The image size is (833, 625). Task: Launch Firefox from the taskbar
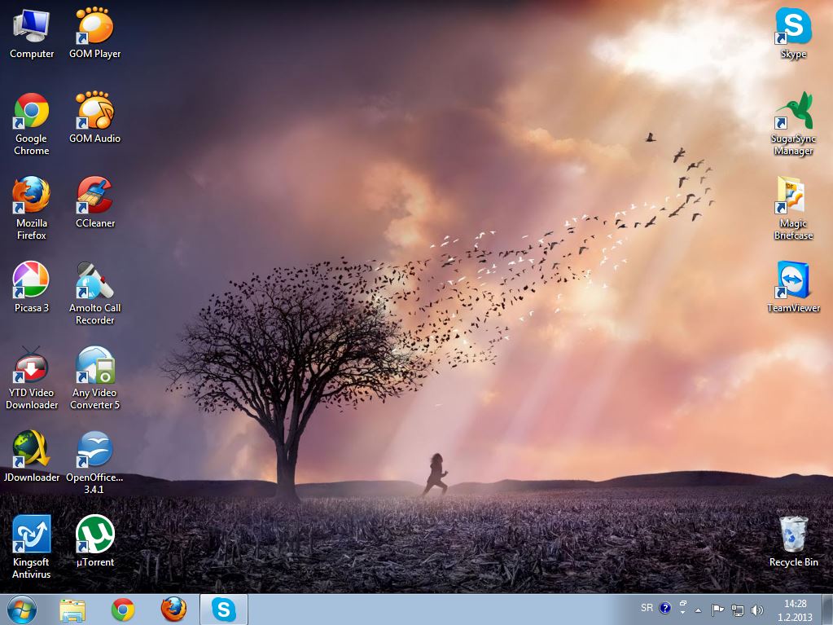[173, 610]
